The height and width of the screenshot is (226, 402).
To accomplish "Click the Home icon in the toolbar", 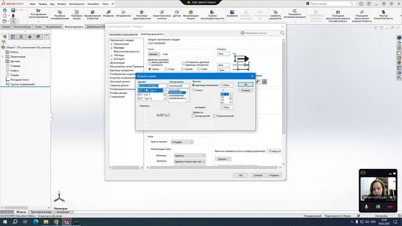I will click(x=5, y=10).
